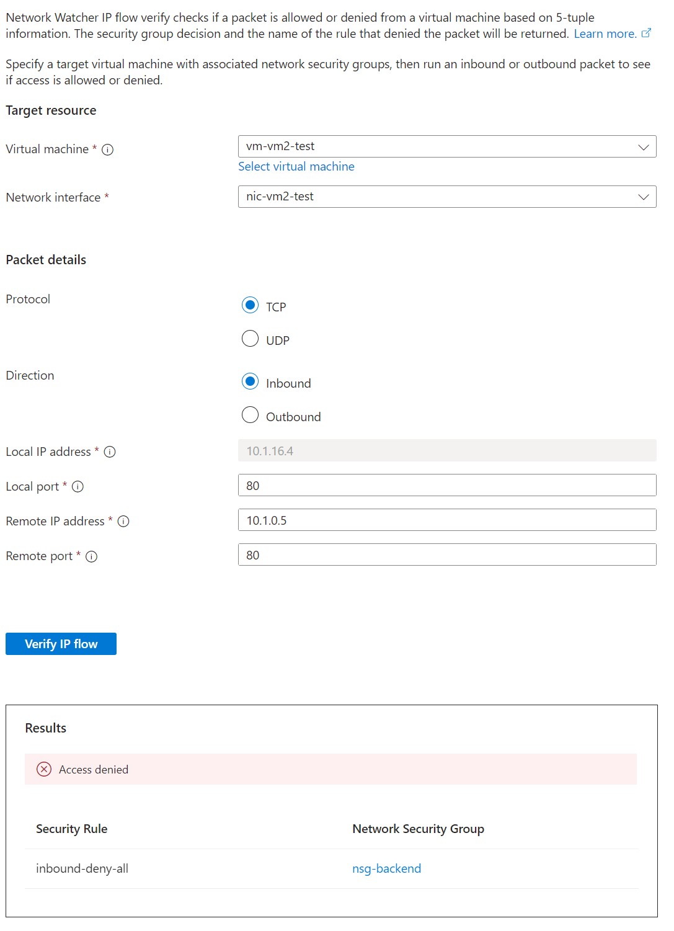The image size is (674, 931).
Task: Click the Select virtual machine link
Action: (x=296, y=166)
